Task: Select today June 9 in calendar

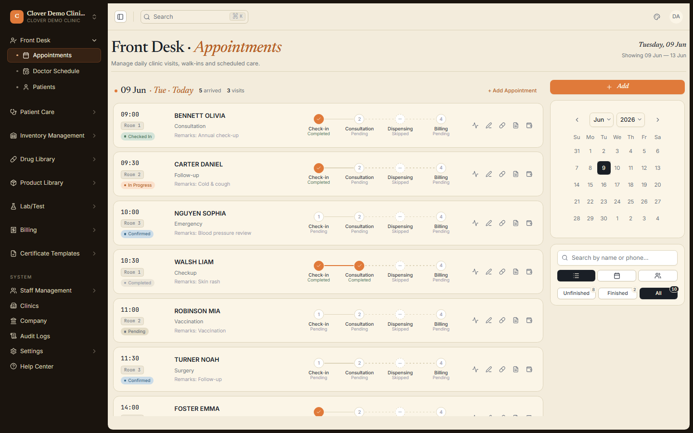Action: click(x=603, y=168)
